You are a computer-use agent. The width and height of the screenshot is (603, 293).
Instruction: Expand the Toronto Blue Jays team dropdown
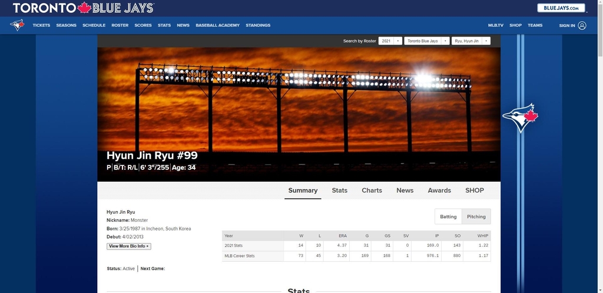pos(426,41)
